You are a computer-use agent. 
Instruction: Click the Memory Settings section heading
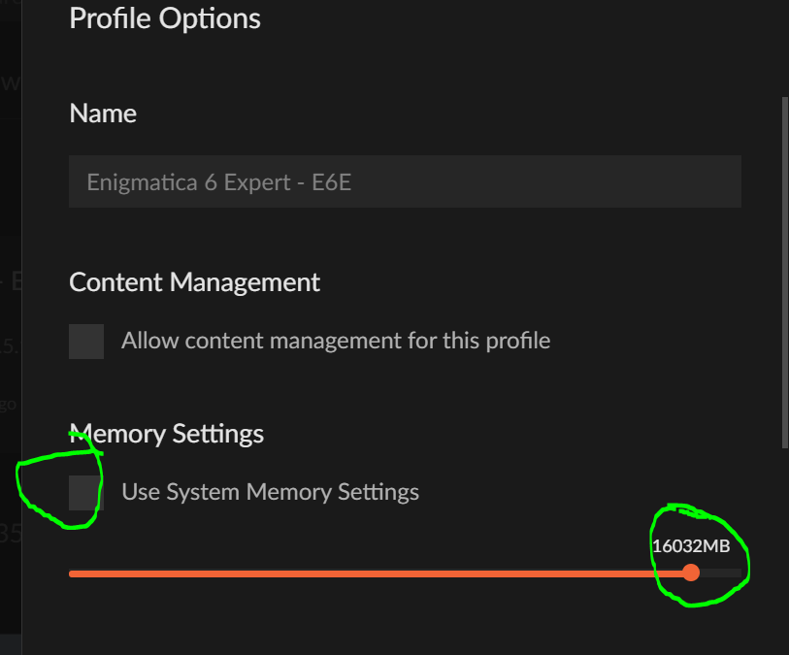(x=167, y=433)
